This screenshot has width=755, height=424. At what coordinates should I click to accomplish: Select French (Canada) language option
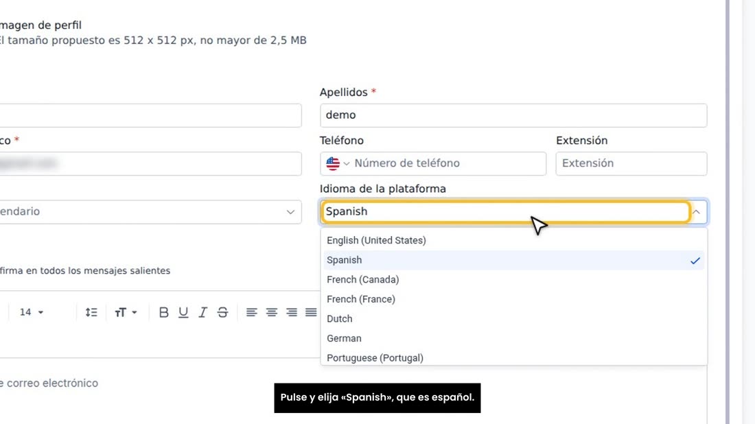pos(514,280)
